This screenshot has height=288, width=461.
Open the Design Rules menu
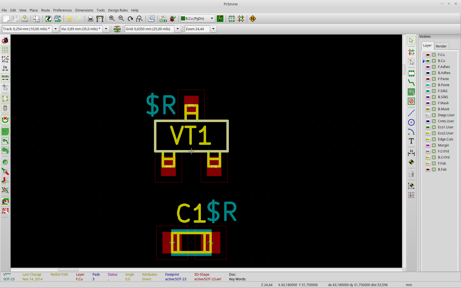(x=118, y=10)
